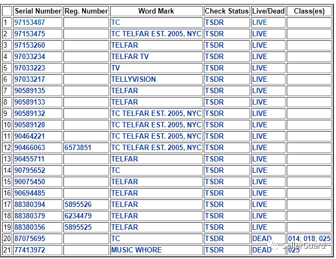
Task: Click the Check Status column header
Action: [227, 11]
